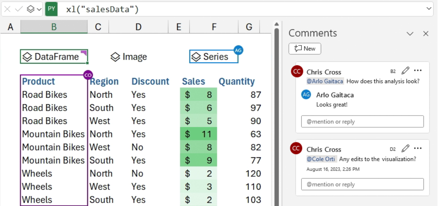Edit the D2 comment using pencil icon
Image resolution: width=438 pixels, height=206 pixels.
pos(405,148)
